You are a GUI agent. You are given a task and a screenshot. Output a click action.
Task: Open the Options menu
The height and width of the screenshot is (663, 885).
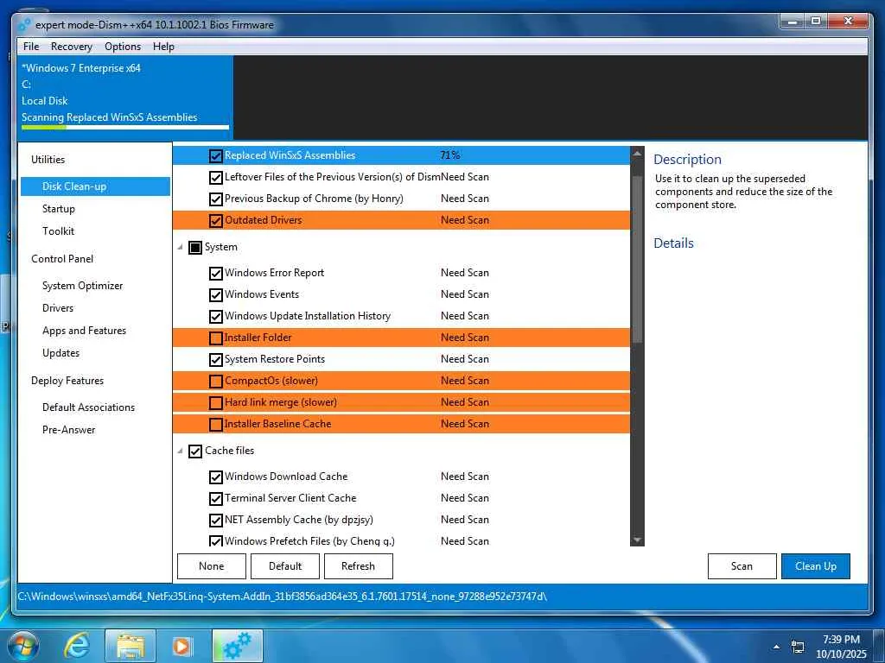pos(123,47)
